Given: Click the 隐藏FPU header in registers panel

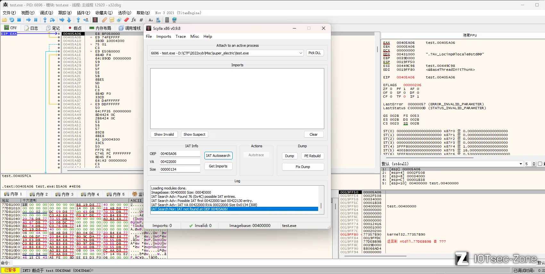Looking at the screenshot, I should coord(470,35).
